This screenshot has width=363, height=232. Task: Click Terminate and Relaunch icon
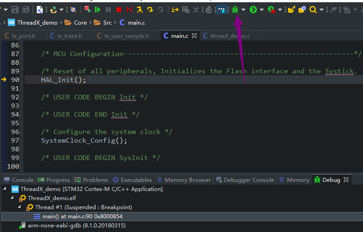[87, 10]
